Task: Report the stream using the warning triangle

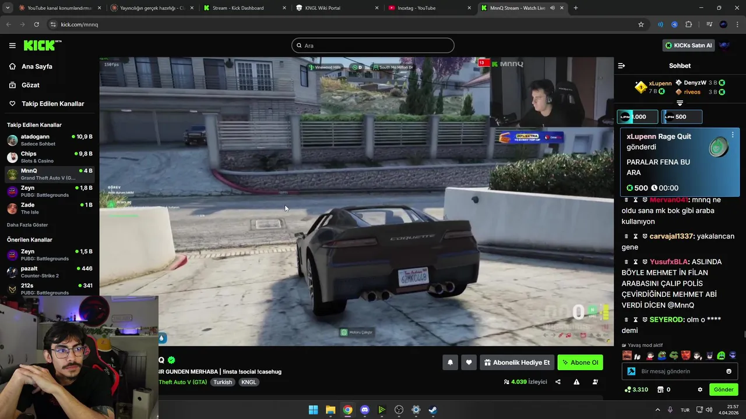Action: 576,382
